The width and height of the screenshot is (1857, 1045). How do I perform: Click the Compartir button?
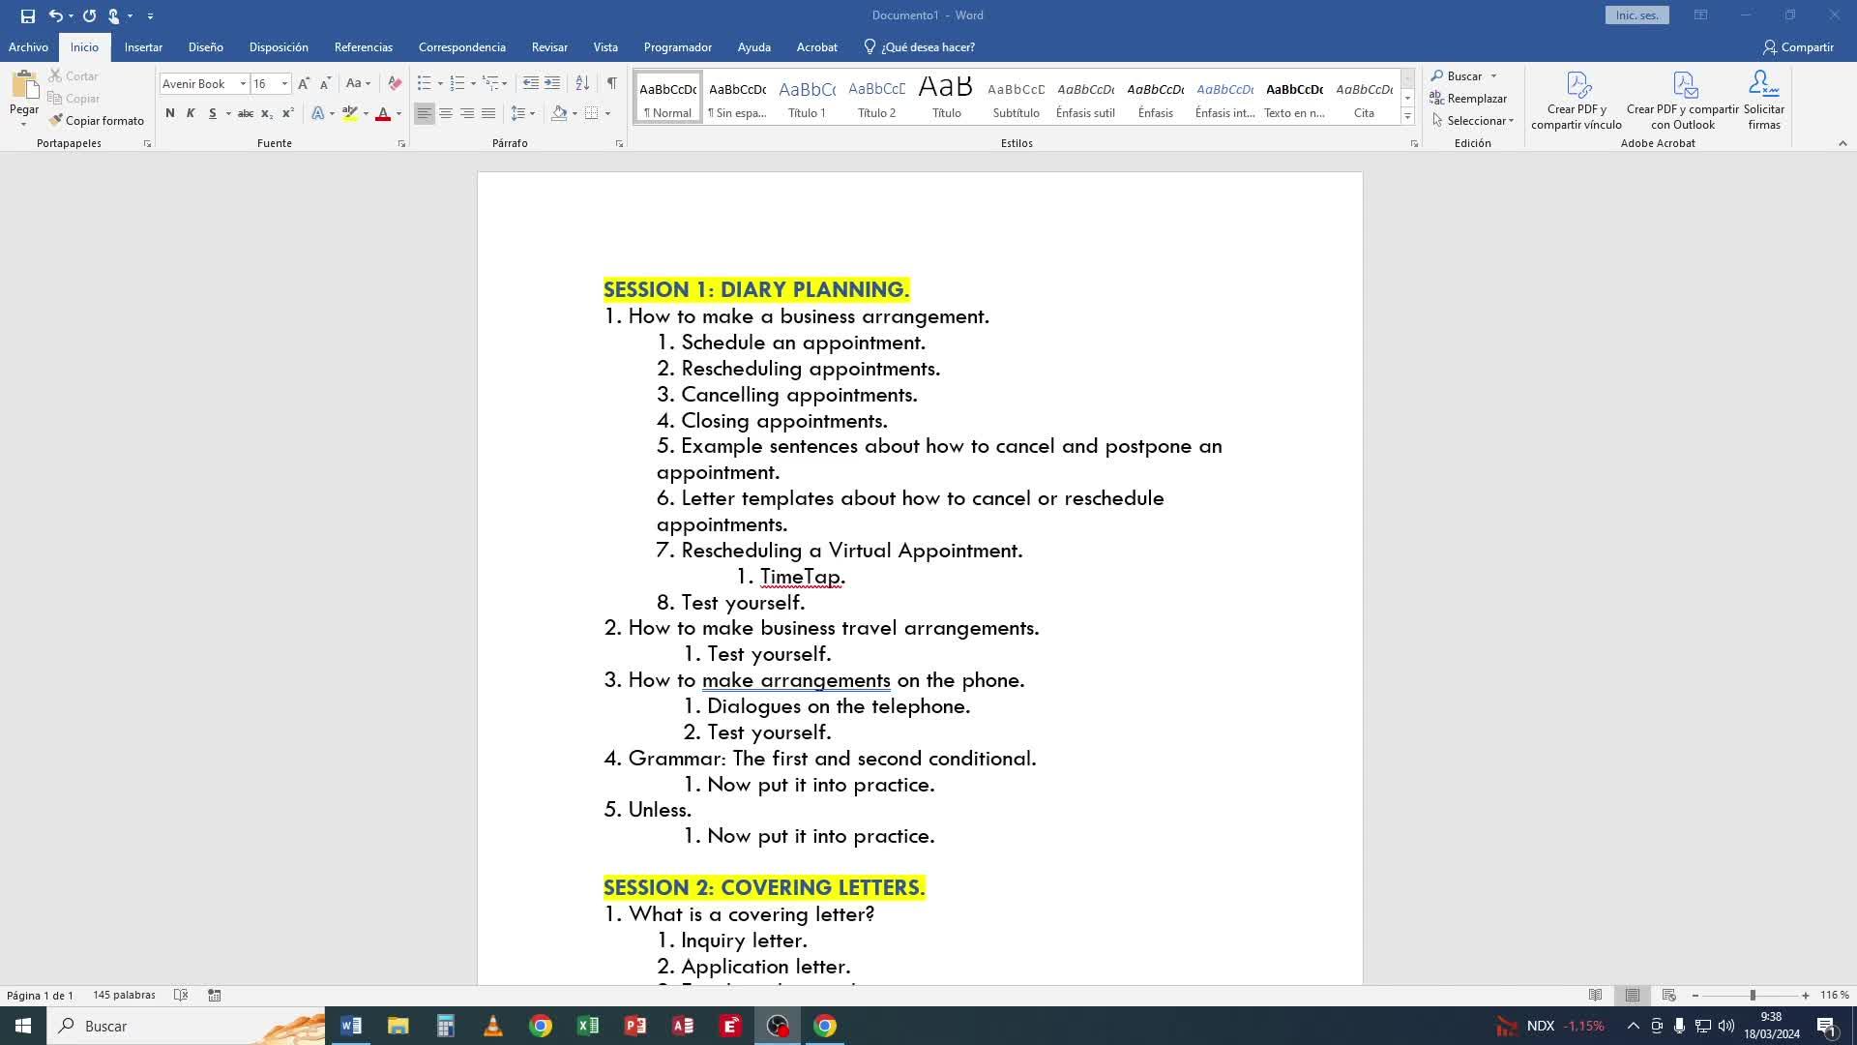(1798, 46)
